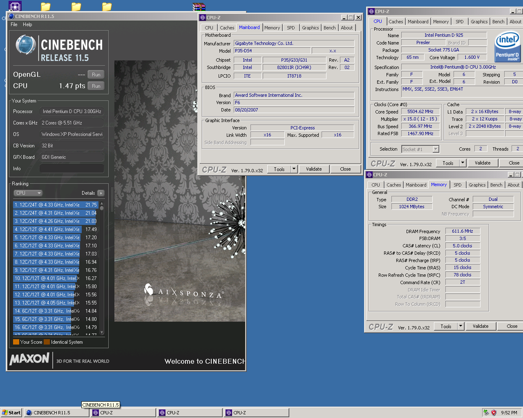Select ranking row 1 scoring 21.75
Image resolution: width=523 pixels, height=418 pixels.
[56, 205]
